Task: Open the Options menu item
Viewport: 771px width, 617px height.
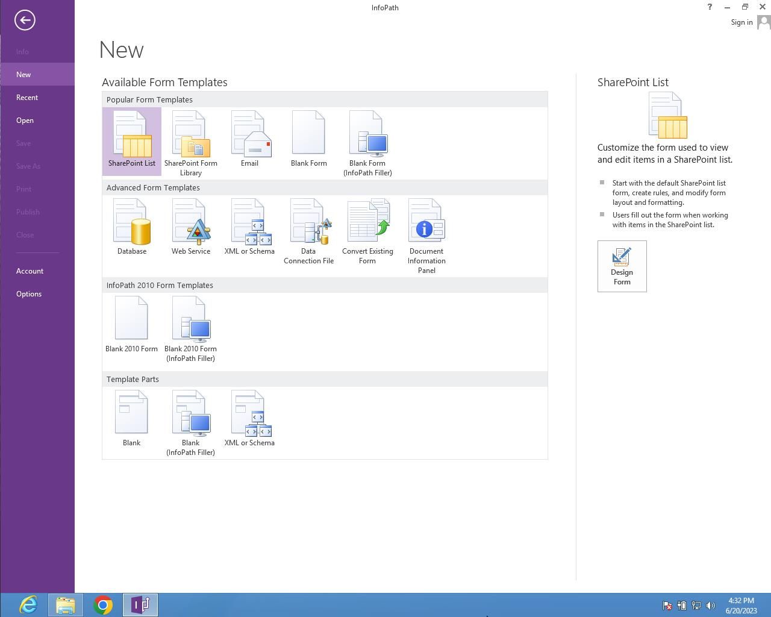Action: [x=29, y=294]
